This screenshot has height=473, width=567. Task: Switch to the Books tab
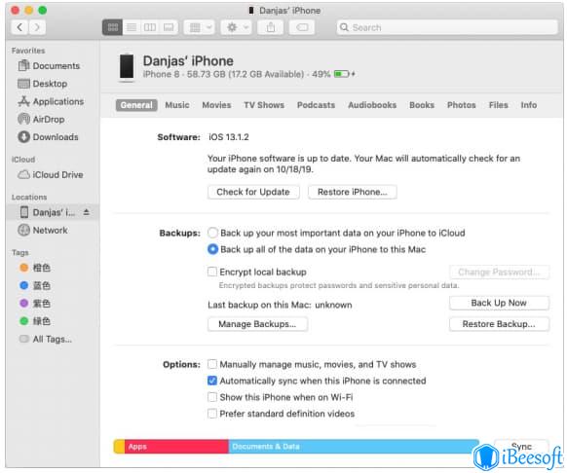point(422,105)
